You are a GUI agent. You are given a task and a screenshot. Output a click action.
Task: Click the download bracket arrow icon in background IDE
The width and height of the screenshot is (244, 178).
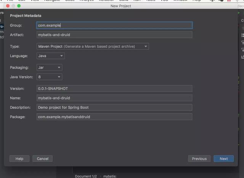(x=242, y=50)
